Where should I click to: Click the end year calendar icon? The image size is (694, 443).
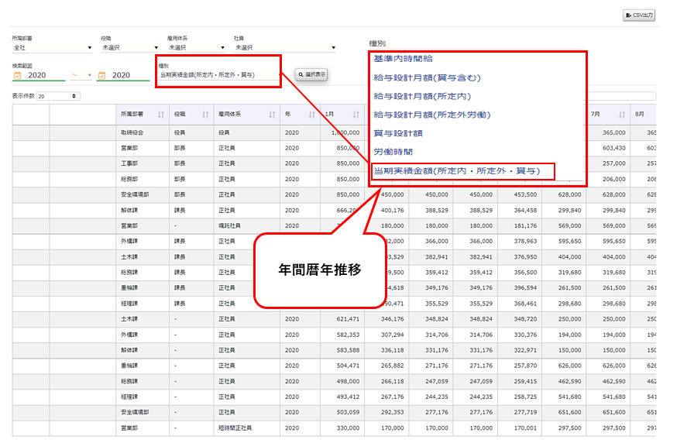point(101,75)
